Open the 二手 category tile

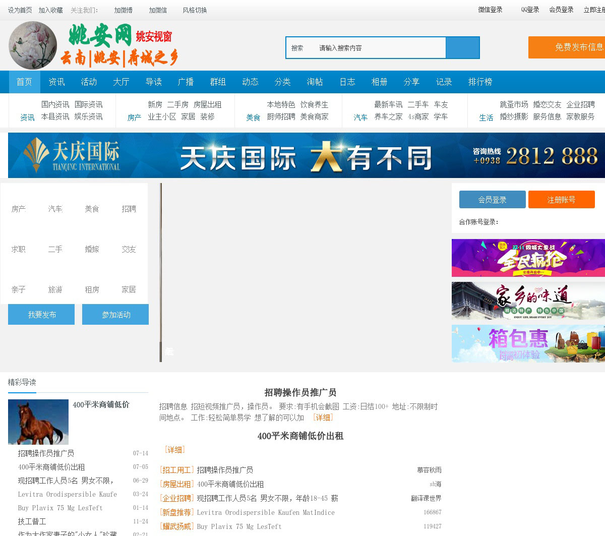(55, 249)
